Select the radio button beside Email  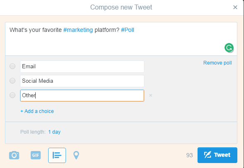[x=12, y=66]
